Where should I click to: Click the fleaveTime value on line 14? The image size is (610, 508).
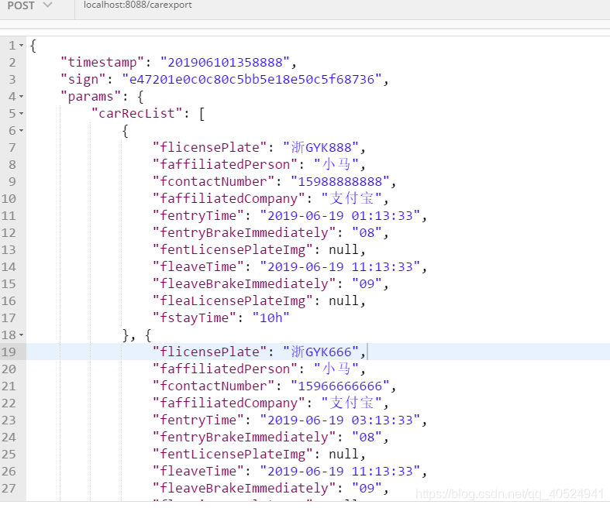click(340, 267)
